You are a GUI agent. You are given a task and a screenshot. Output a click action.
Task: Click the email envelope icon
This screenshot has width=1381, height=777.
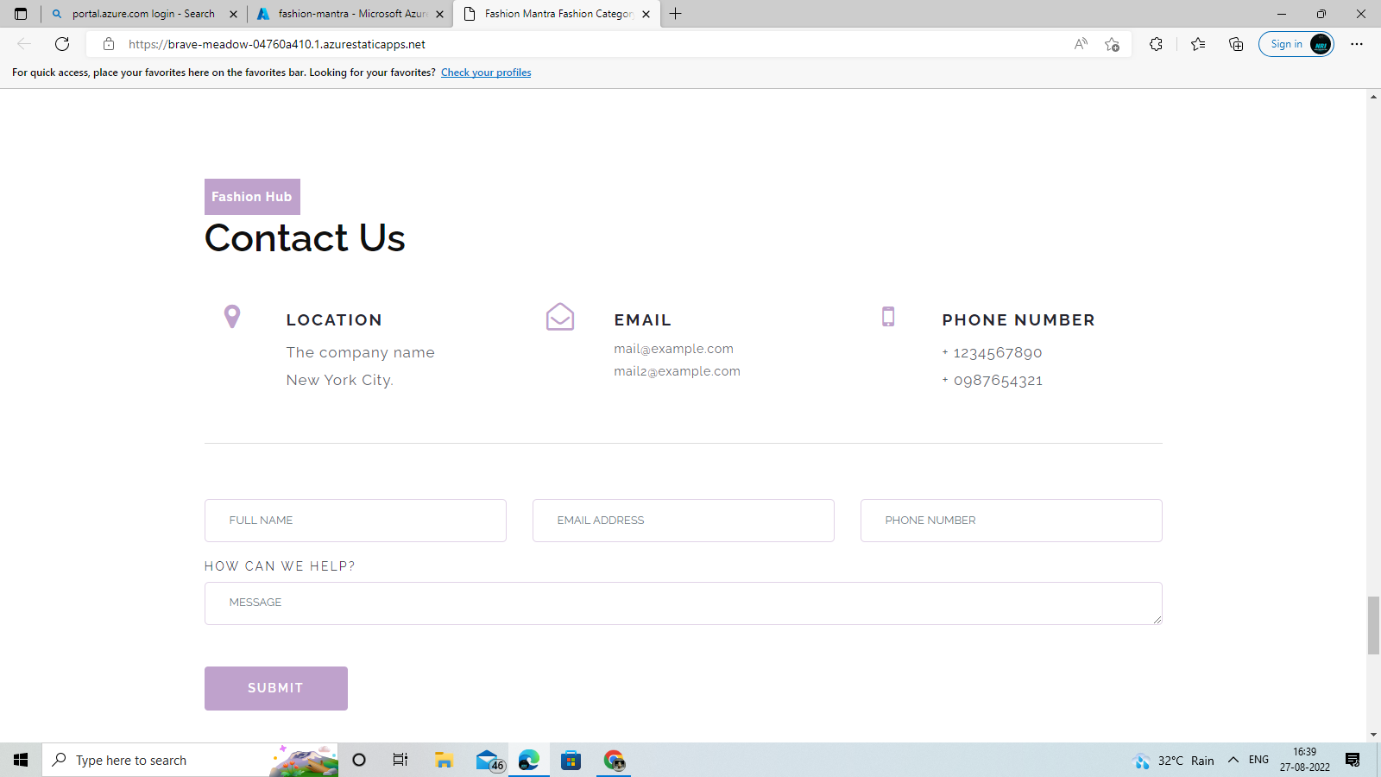(560, 317)
